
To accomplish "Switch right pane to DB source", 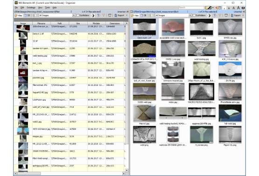I will tap(144, 15).
